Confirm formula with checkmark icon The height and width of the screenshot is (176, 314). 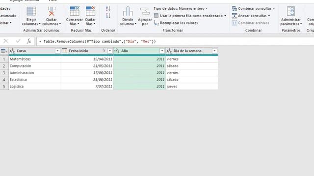(x=18, y=41)
